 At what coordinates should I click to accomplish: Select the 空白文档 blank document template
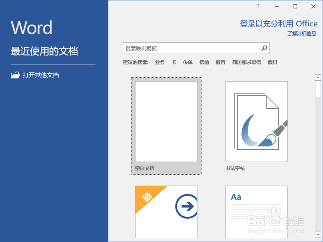166,126
